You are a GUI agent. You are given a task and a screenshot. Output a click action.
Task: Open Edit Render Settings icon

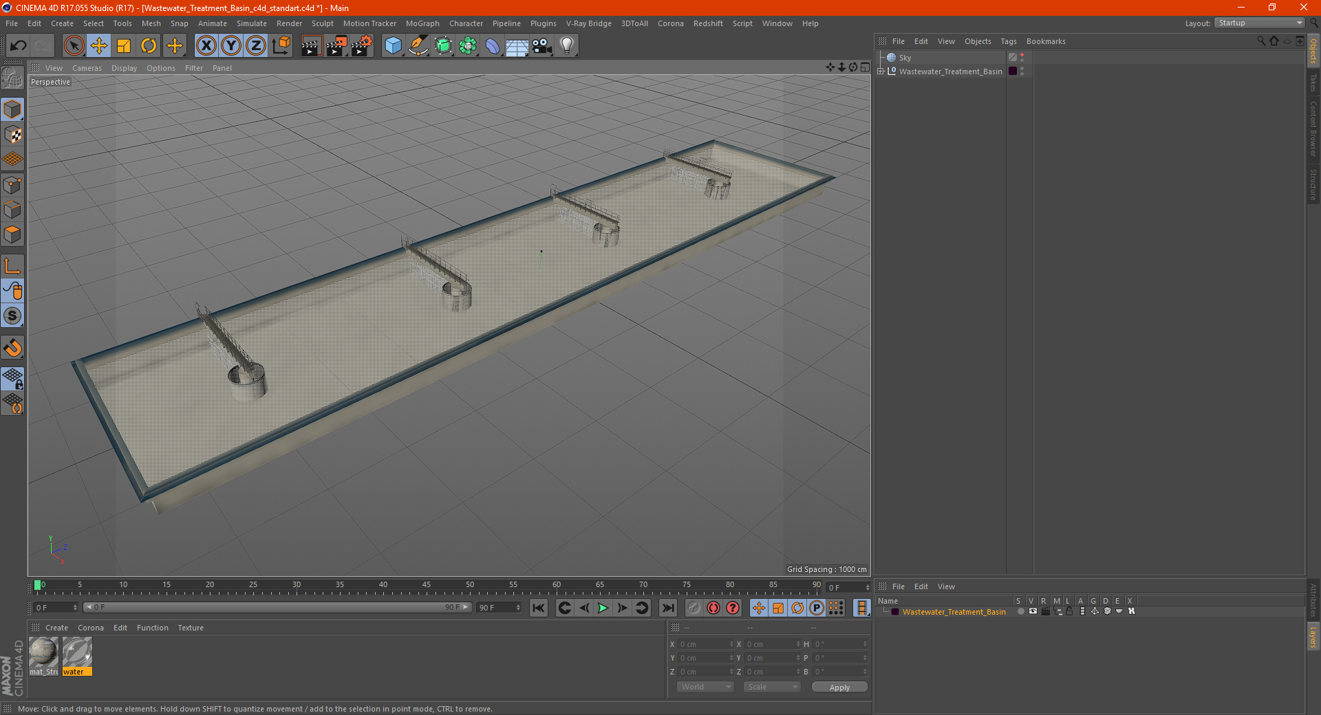[x=362, y=46]
